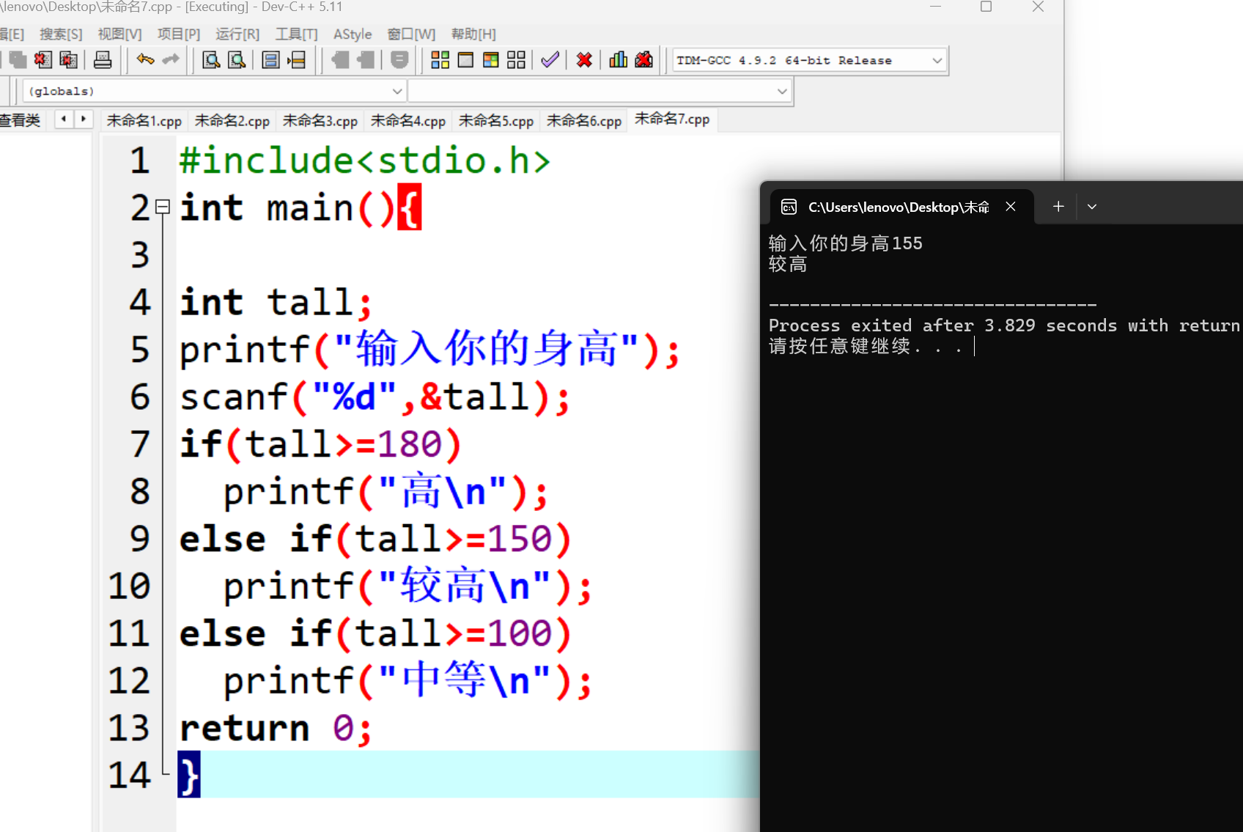This screenshot has width=1243, height=832.
Task: Open the 搜索[S] menu
Action: (x=61, y=34)
